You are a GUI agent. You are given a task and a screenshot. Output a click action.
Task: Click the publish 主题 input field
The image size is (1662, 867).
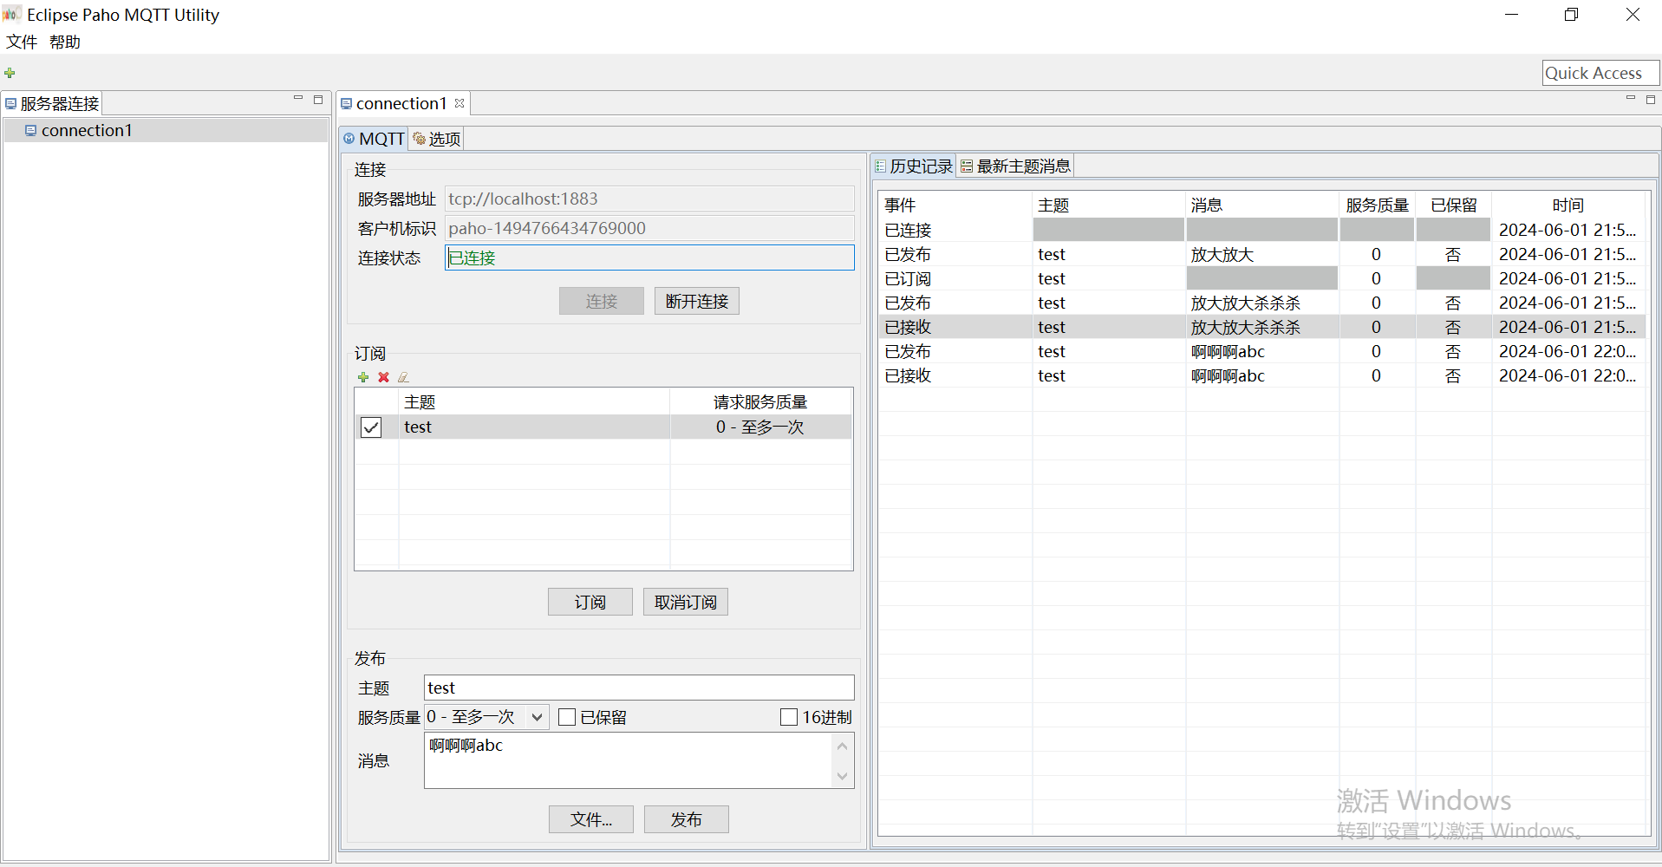pyautogui.click(x=639, y=688)
